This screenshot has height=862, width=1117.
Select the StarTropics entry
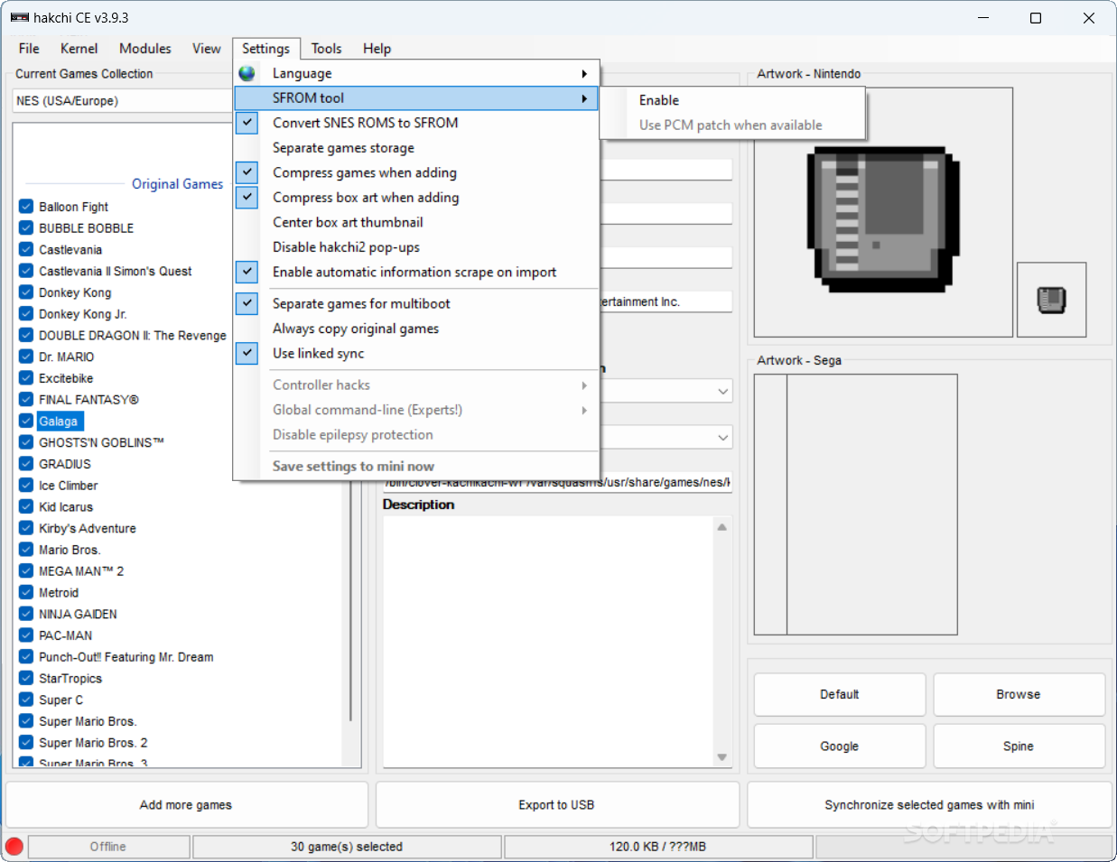pyautogui.click(x=70, y=679)
